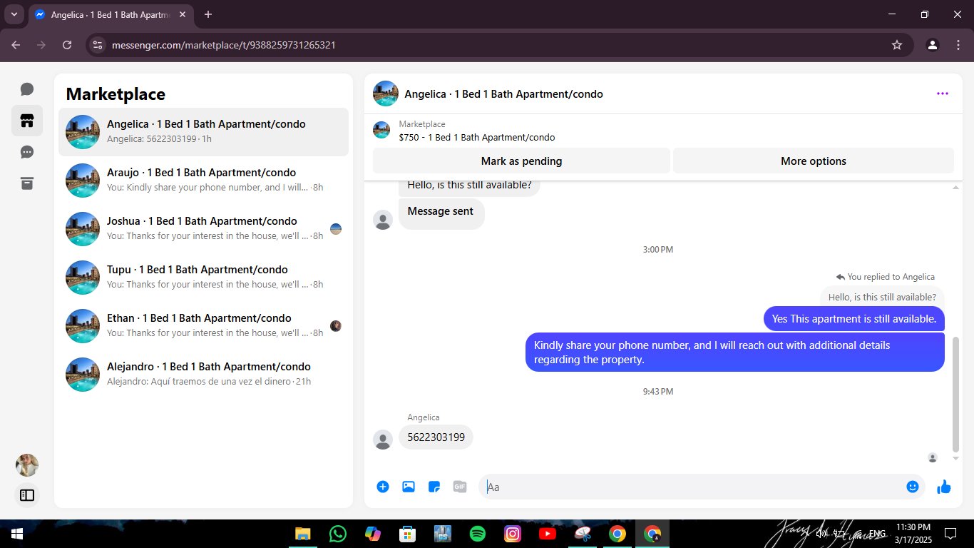Open Message requests bubble icon
Image resolution: width=974 pixels, height=548 pixels.
pyautogui.click(x=27, y=152)
